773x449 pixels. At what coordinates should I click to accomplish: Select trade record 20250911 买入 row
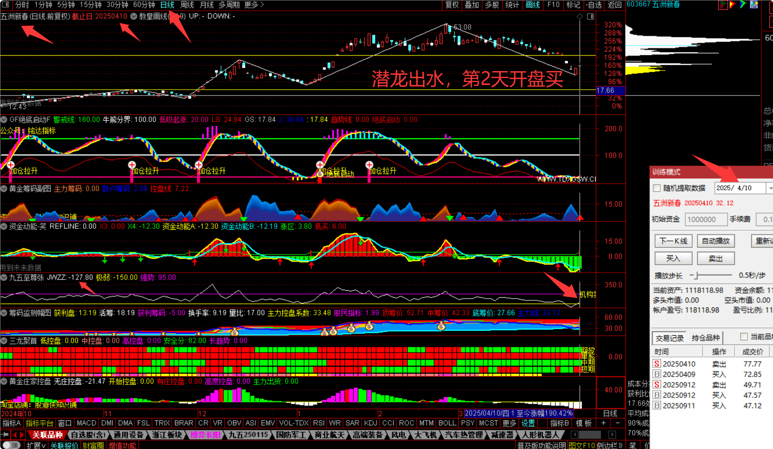pyautogui.click(x=713, y=405)
